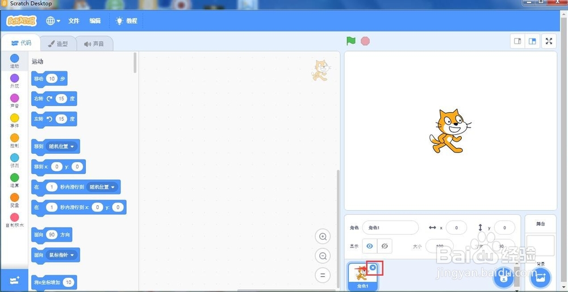The image size is (568, 292).
Task: Show the sprite with eye icon
Action: [x=370, y=246]
